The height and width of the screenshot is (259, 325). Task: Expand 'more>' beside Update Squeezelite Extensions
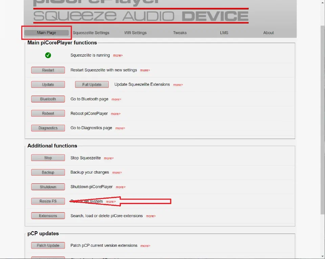pos(178,85)
